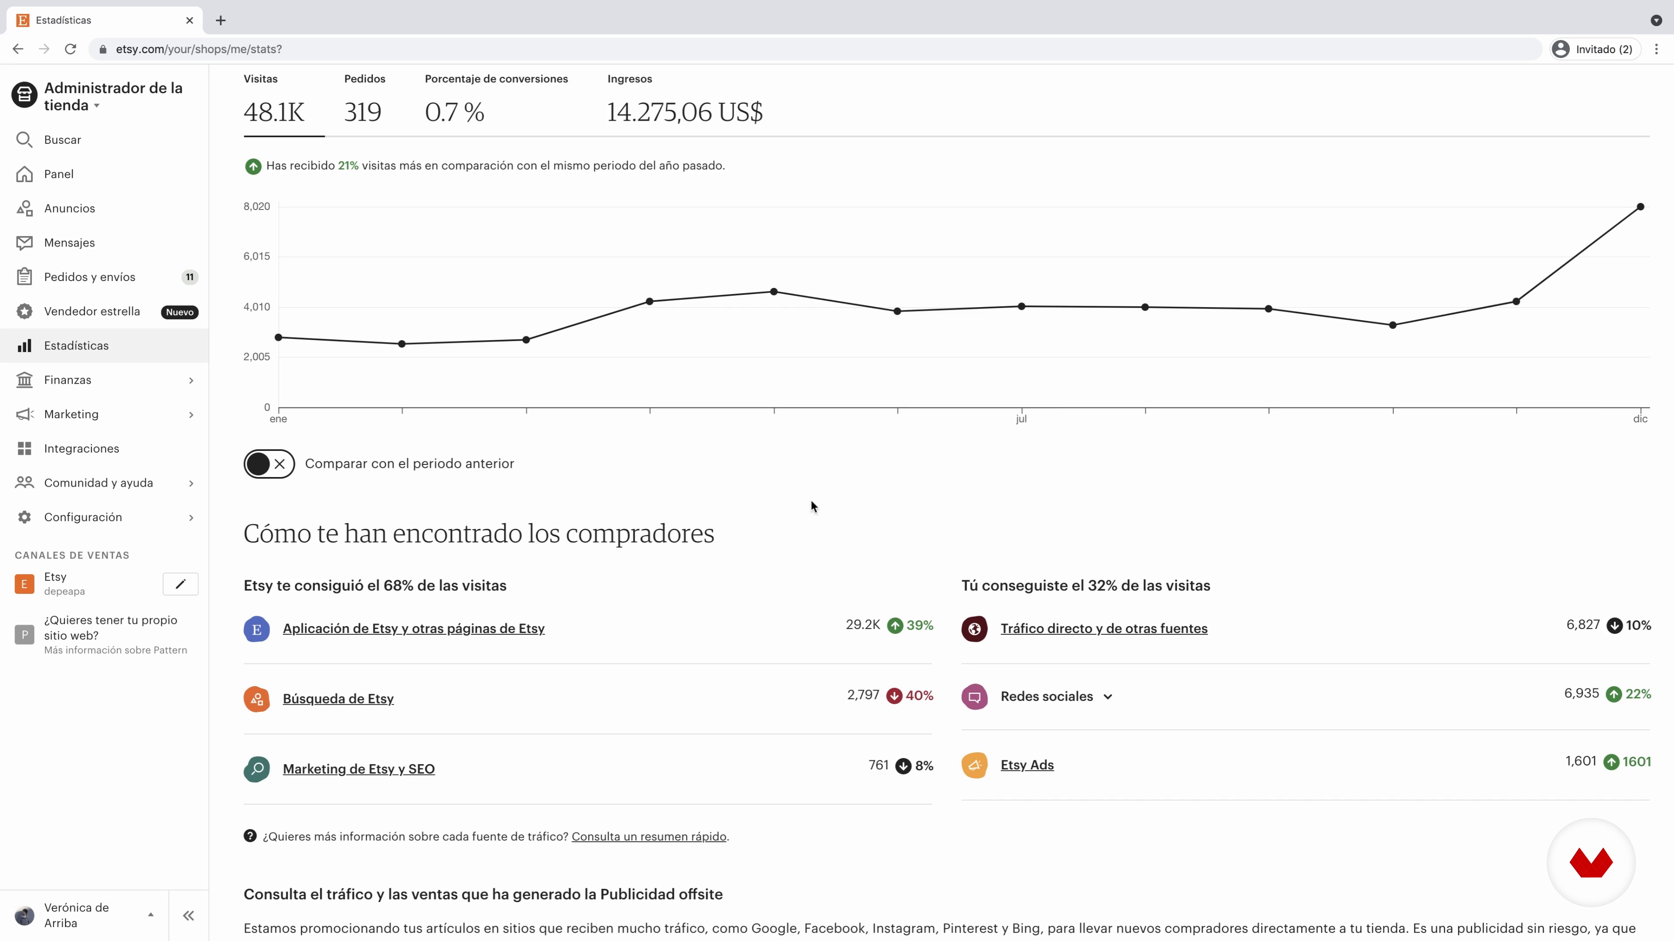Click the Marketing de Etsy y SEO magnifier icon

pos(257,769)
